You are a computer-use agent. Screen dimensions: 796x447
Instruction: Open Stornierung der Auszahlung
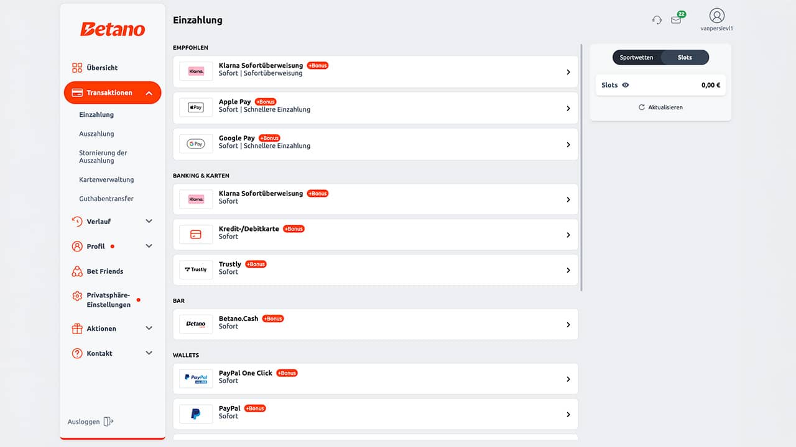[x=103, y=156]
